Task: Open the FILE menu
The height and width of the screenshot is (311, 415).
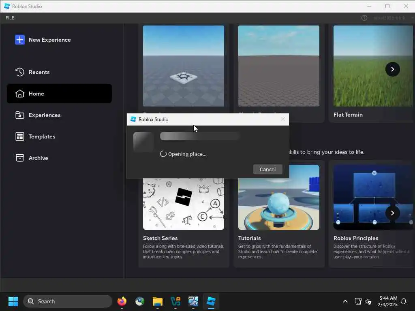Action: coord(10,18)
